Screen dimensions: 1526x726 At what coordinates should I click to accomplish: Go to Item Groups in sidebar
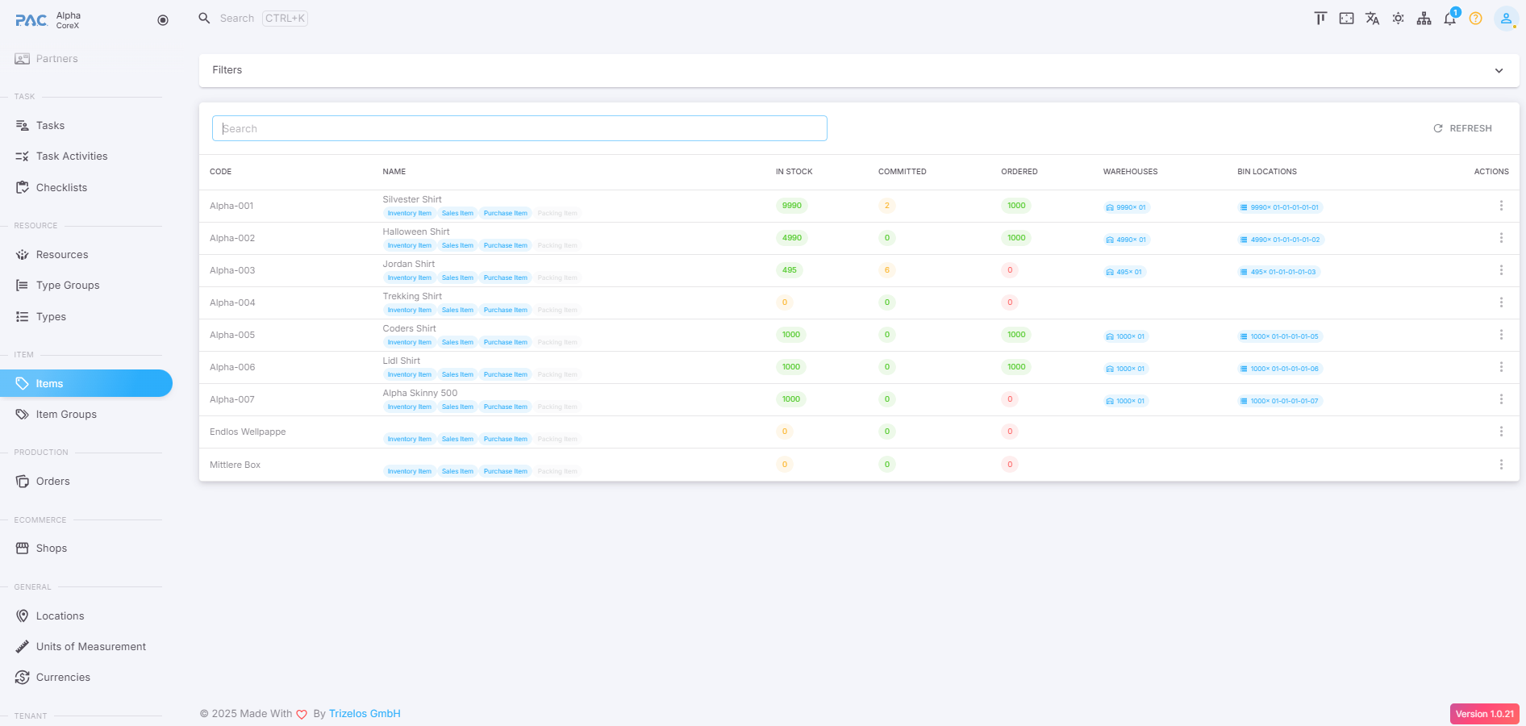click(66, 415)
